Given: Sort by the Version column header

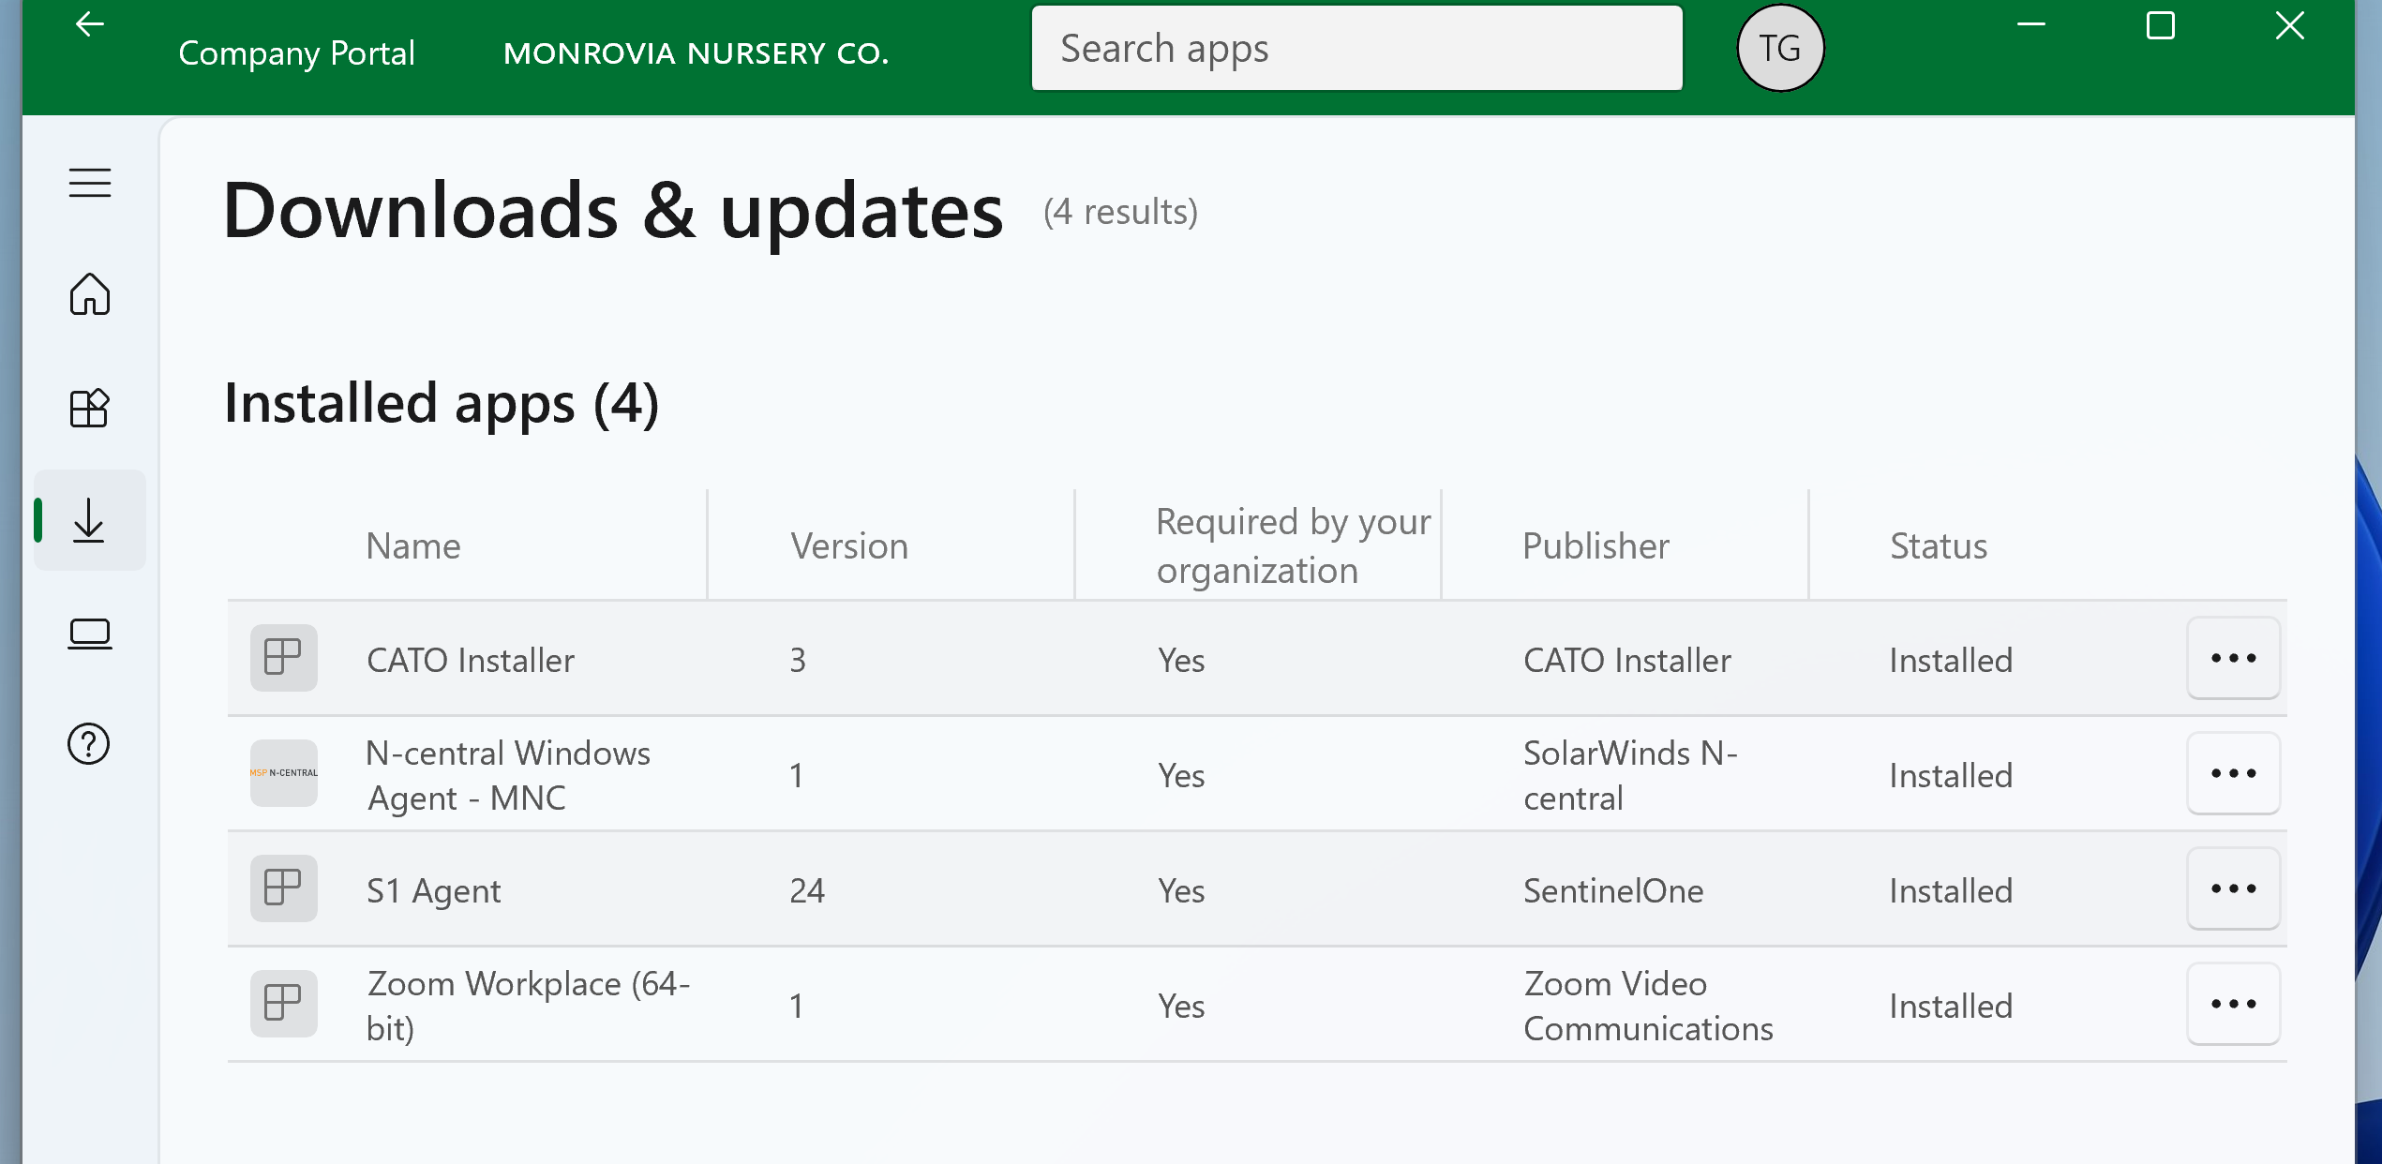Looking at the screenshot, I should tap(849, 545).
